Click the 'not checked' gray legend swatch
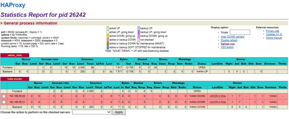289x119 pixels. click(x=139, y=39)
